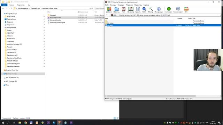Image resolution: width=223 pixels, height=125 pixels.
Task: Open the Explorer quick access toolbar dropdown
Action: coord(11,2)
